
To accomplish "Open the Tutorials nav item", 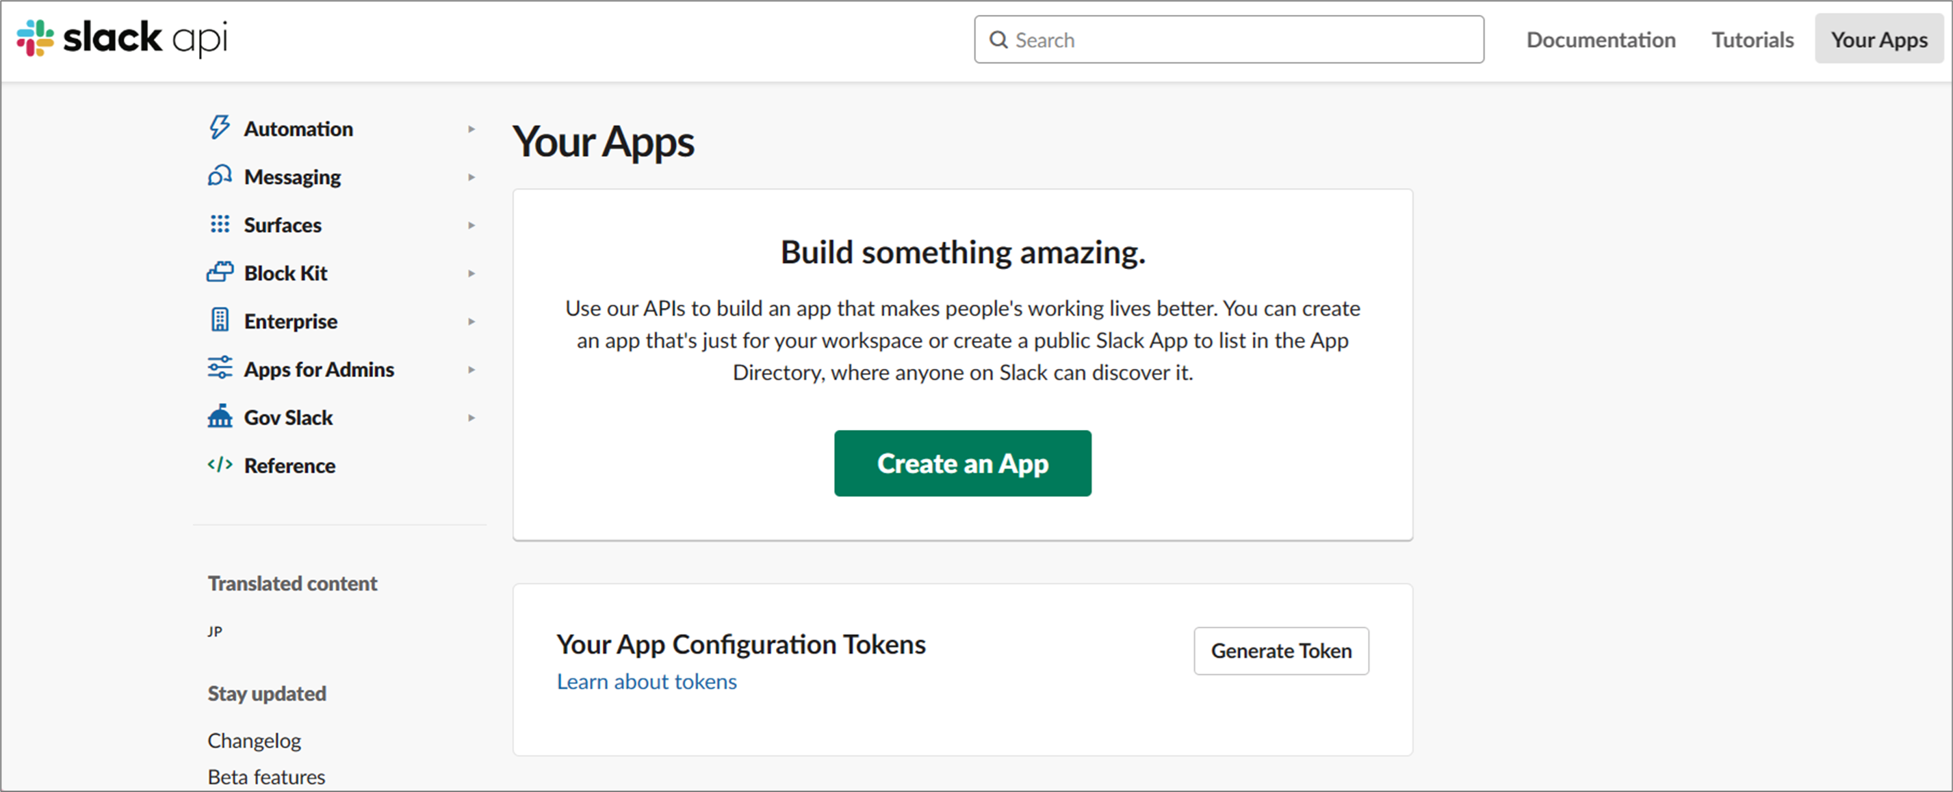I will click(1752, 40).
